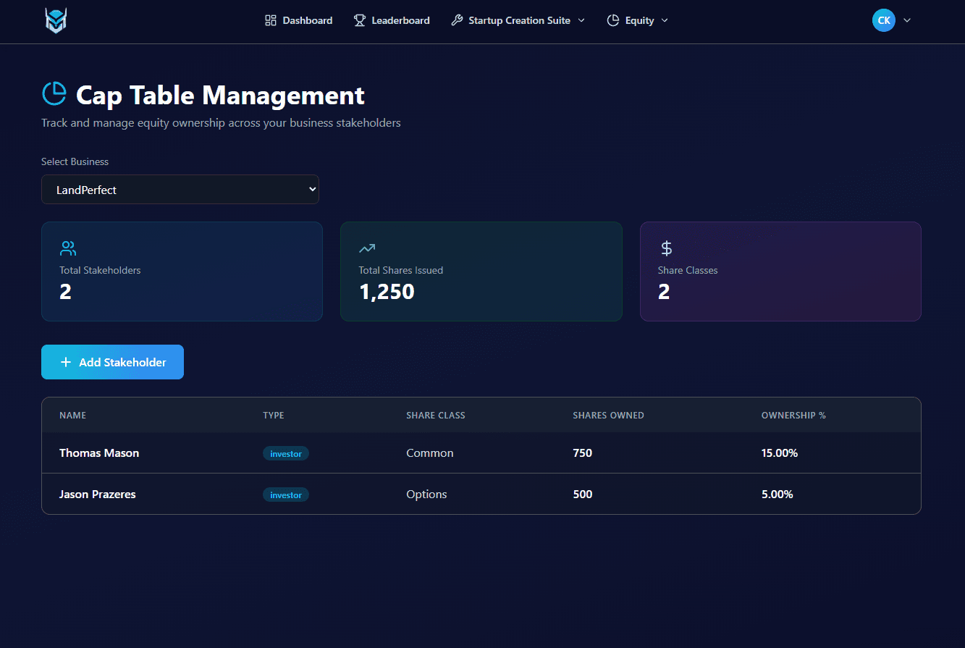Open the account chevron next to CK avatar
The height and width of the screenshot is (648, 965).
[907, 20]
